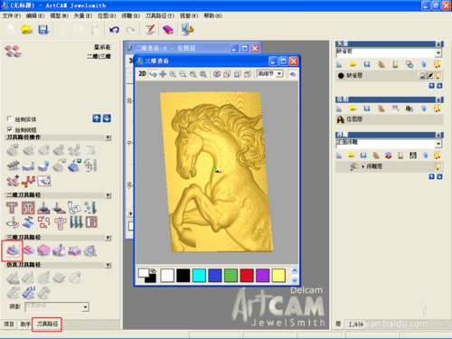
Task: Click the save disk icon in main toolbar
Action: click(43, 30)
